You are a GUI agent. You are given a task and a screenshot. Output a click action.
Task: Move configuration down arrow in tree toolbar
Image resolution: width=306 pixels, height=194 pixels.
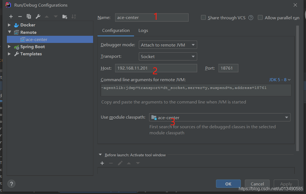(x=55, y=17)
